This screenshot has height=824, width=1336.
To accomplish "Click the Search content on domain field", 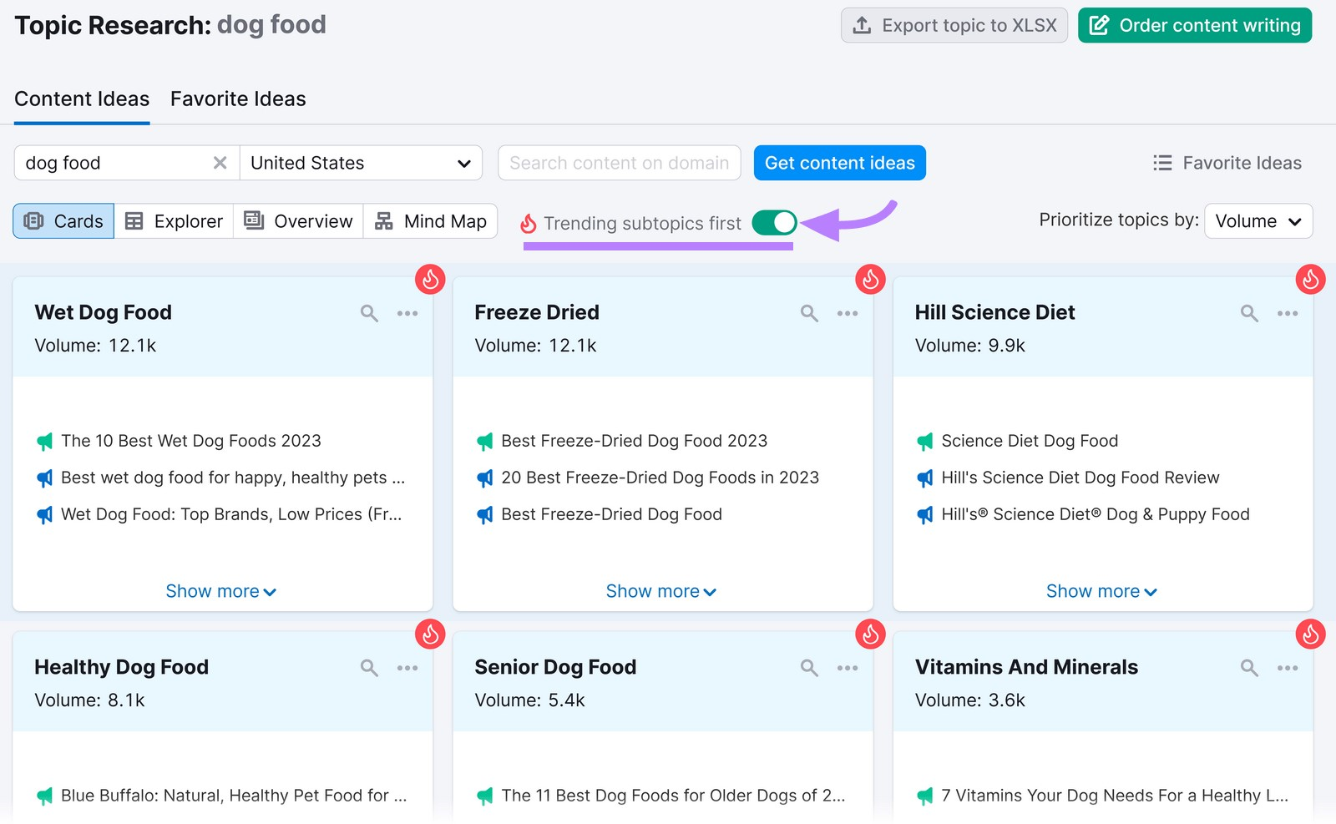I will click(x=619, y=163).
